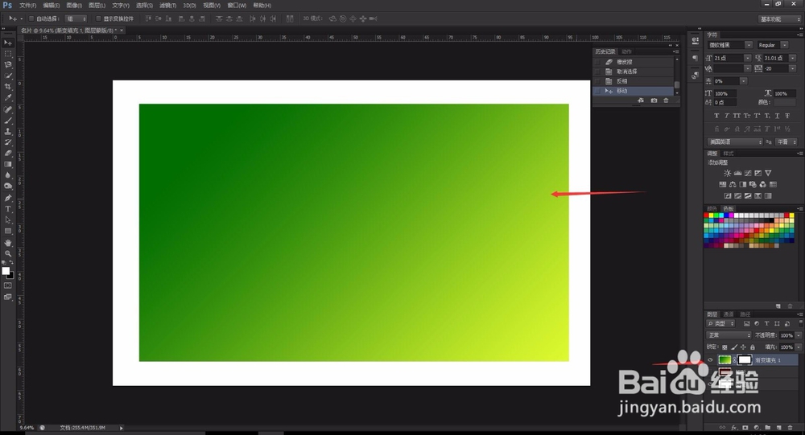
Task: Delete current state in History panel
Action: coord(666,101)
